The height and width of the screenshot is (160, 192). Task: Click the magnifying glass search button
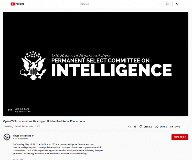coord(167,4)
